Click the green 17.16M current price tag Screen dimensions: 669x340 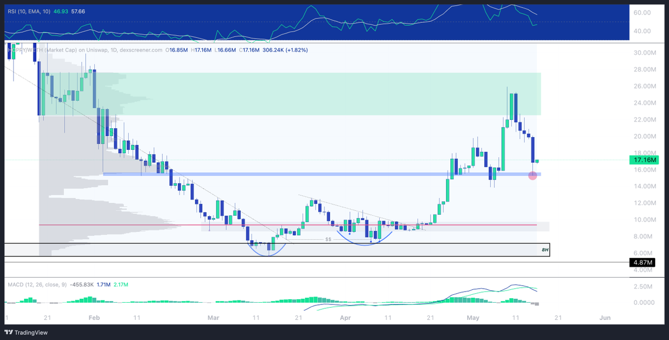[645, 160]
